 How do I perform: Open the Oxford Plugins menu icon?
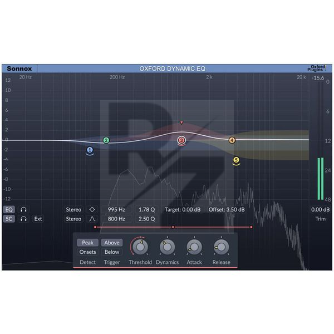click(317, 68)
